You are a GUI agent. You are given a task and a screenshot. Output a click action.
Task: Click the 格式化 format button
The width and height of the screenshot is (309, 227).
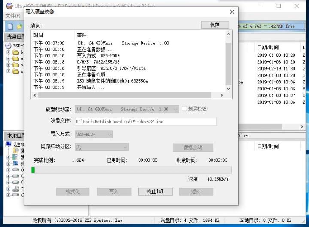(x=73, y=192)
